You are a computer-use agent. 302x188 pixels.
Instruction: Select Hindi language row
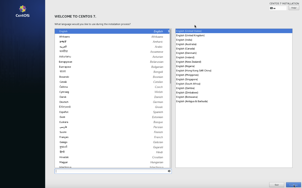[x=112, y=152]
